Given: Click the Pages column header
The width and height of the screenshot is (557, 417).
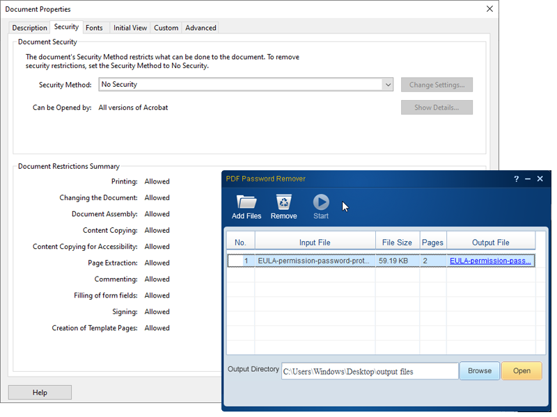Looking at the screenshot, I should [x=432, y=243].
